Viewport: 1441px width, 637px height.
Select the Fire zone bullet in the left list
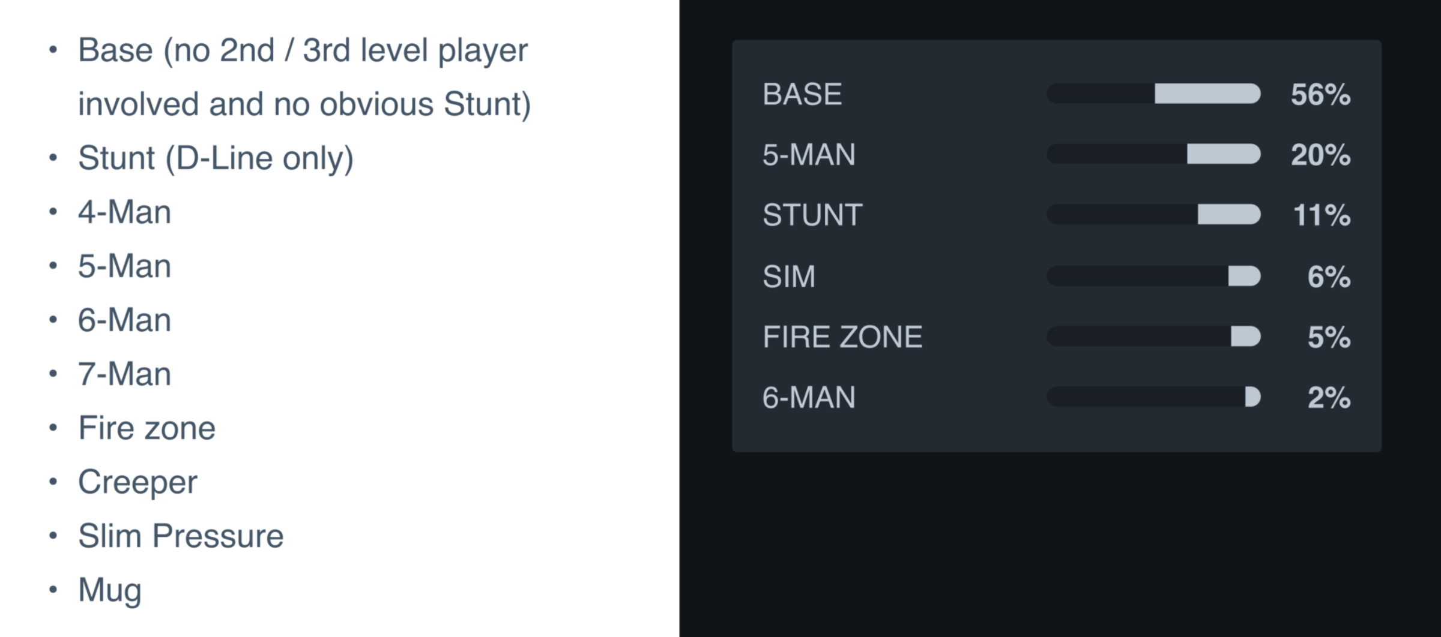pyautogui.click(x=147, y=428)
